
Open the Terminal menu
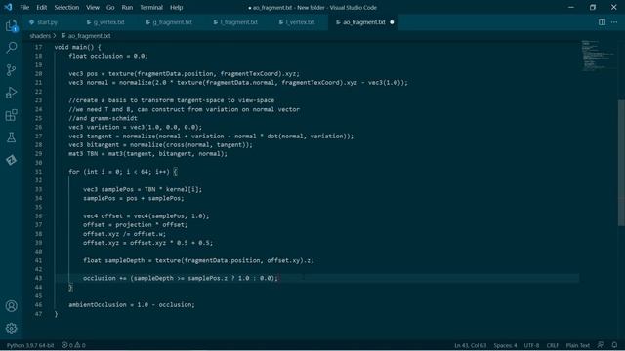[151, 7]
